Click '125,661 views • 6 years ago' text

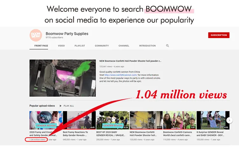[x=112, y=66]
